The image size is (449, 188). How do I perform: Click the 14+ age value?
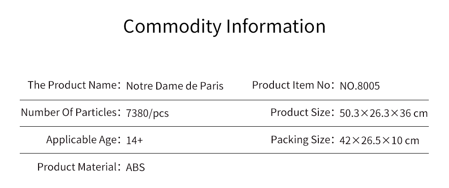click(x=134, y=141)
